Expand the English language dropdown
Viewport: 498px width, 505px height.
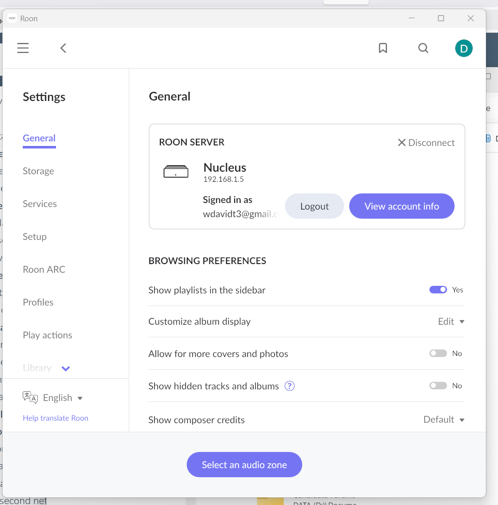(63, 398)
